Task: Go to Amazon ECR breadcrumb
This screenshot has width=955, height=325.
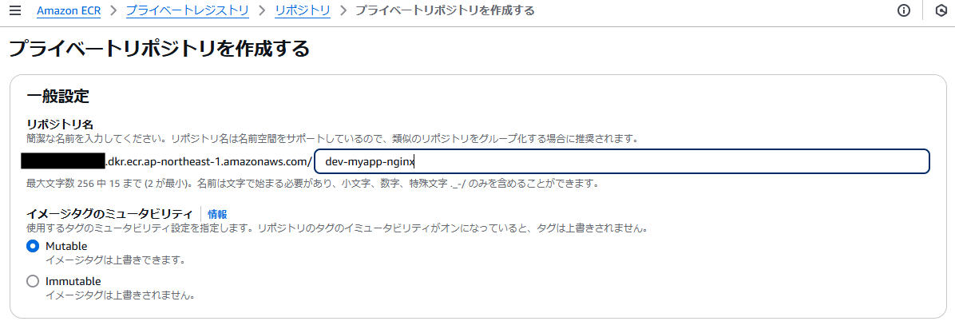Action: click(68, 11)
